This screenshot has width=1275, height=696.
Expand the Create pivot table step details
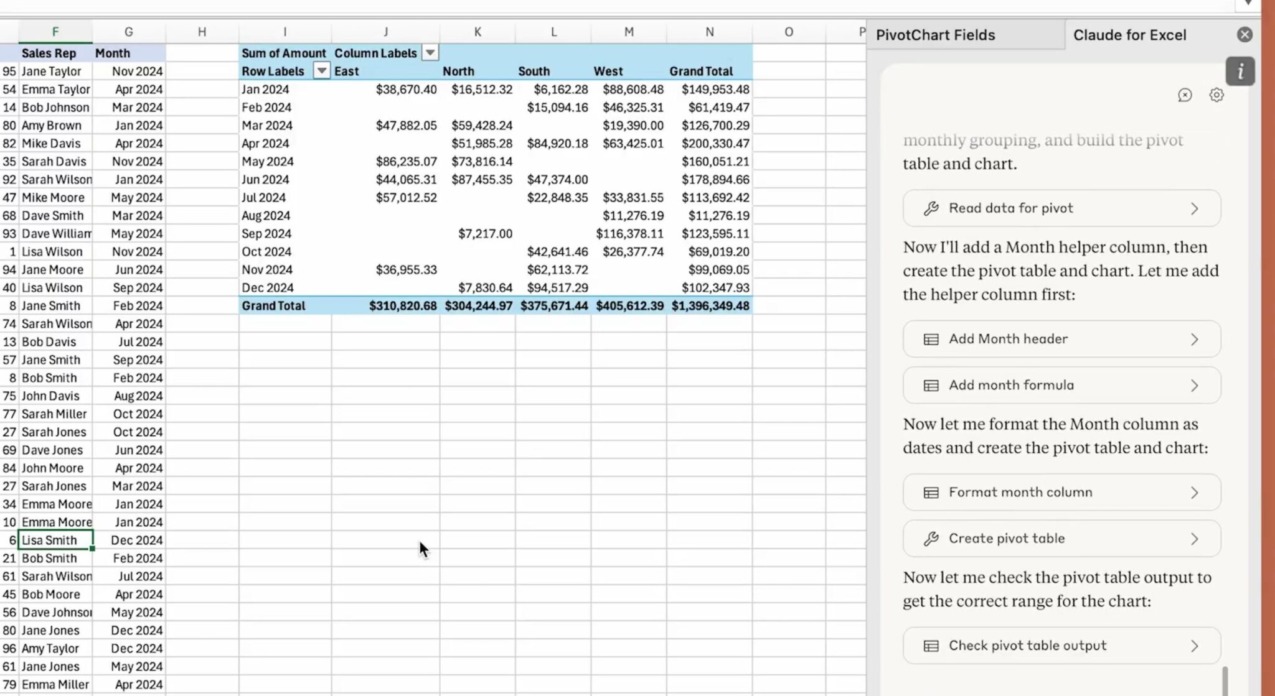(x=1195, y=539)
